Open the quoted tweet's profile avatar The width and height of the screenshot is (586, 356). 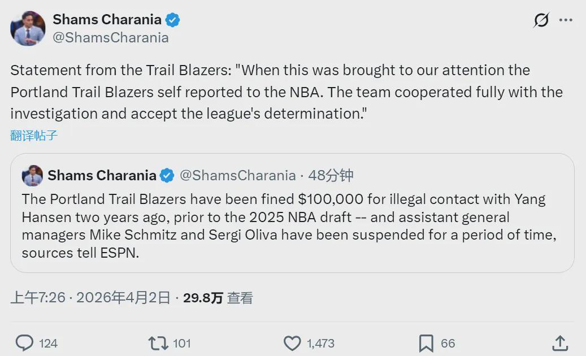(33, 175)
